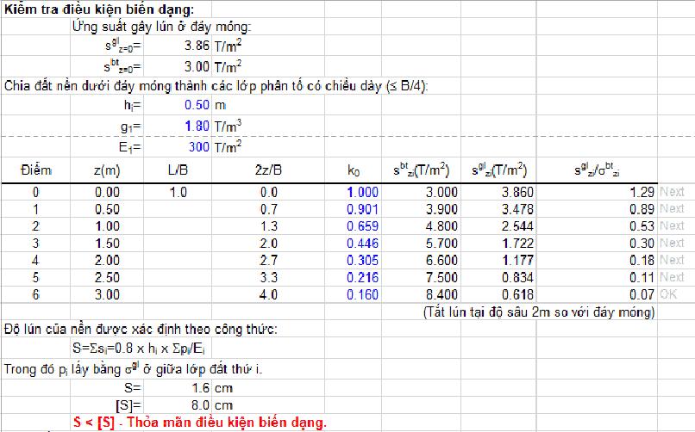This screenshot has width=695, height=432.
Task: Select the gray 'OK' status cell
Action: [668, 294]
